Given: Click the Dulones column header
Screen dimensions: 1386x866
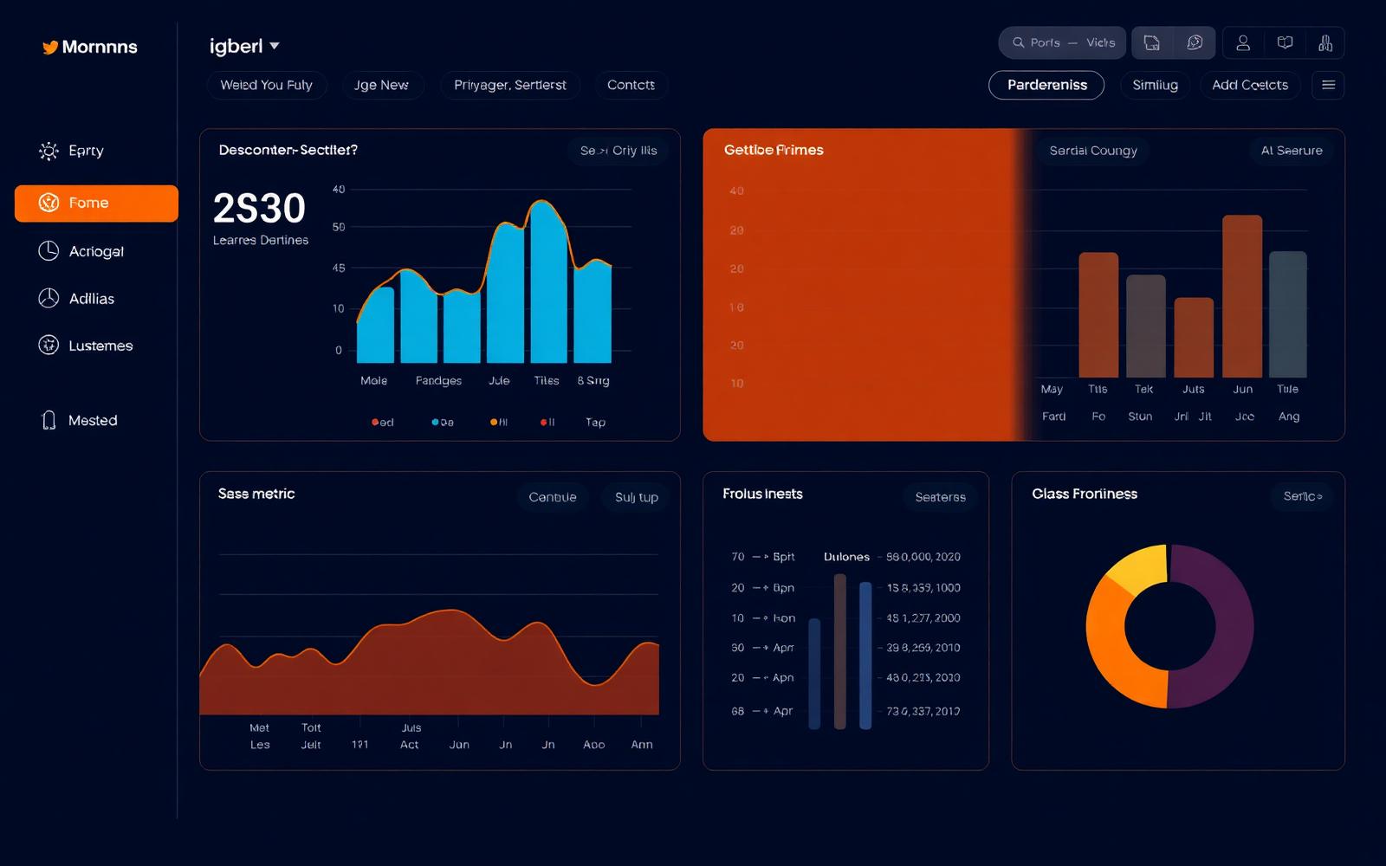Looking at the screenshot, I should 846,557.
